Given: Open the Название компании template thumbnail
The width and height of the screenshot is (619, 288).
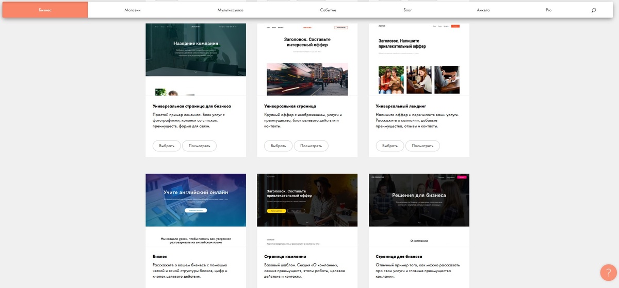Looking at the screenshot, I should (x=196, y=60).
